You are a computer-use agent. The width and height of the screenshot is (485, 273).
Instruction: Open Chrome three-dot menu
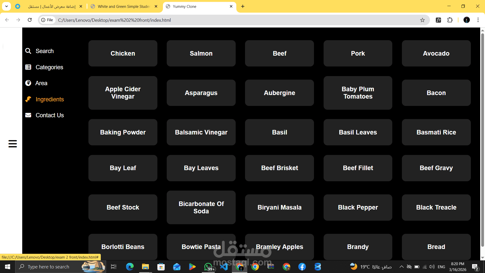(x=478, y=20)
